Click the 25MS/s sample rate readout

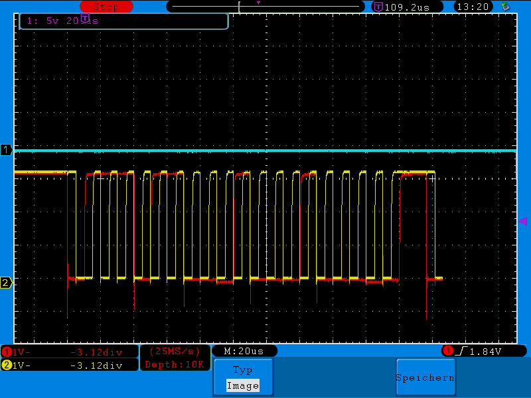(x=175, y=352)
